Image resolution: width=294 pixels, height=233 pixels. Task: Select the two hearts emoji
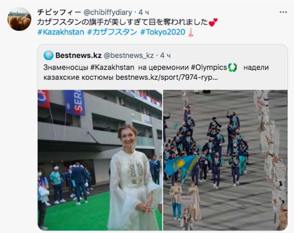(x=213, y=22)
